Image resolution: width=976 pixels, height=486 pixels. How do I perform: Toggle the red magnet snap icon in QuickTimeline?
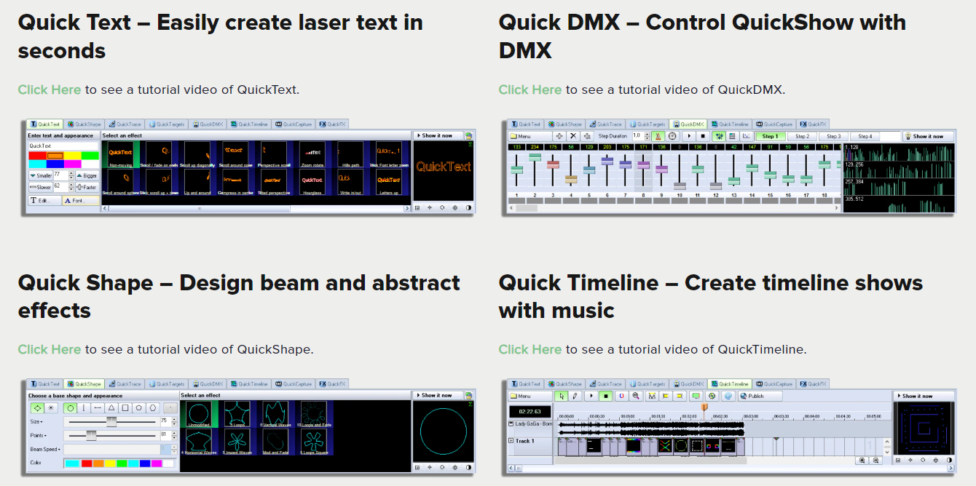621,396
